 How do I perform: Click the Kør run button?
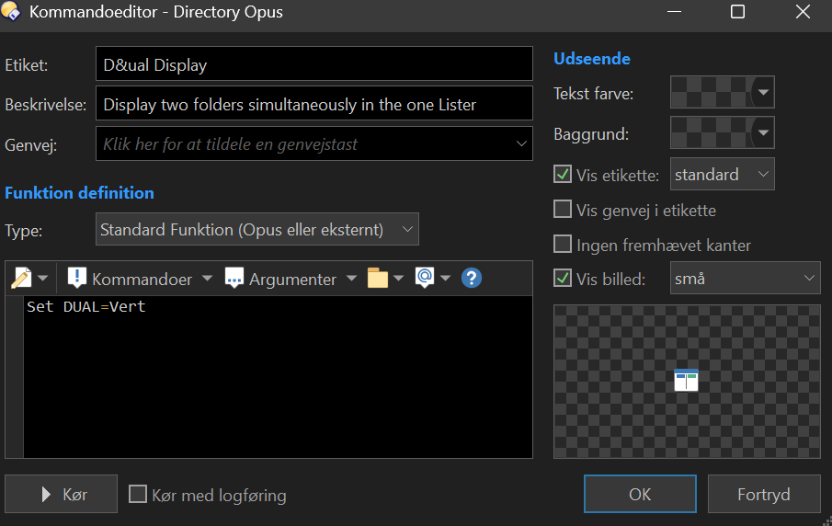pos(61,494)
